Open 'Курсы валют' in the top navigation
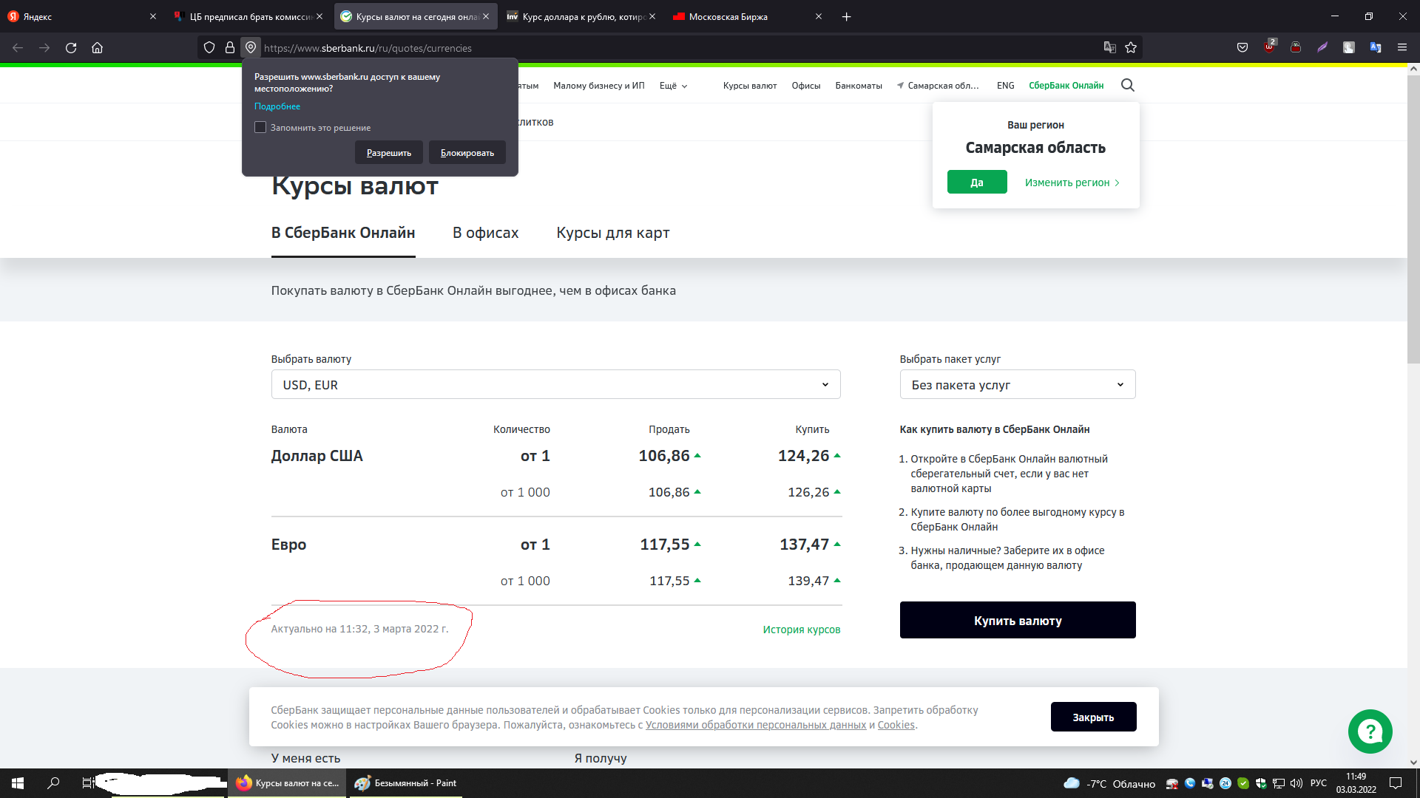The width and height of the screenshot is (1420, 798). pyautogui.click(x=750, y=86)
